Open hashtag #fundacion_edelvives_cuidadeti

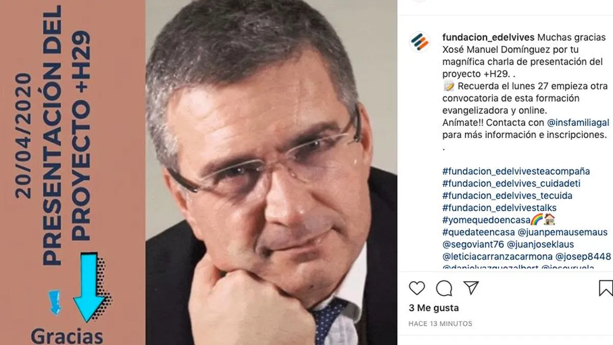(511, 183)
